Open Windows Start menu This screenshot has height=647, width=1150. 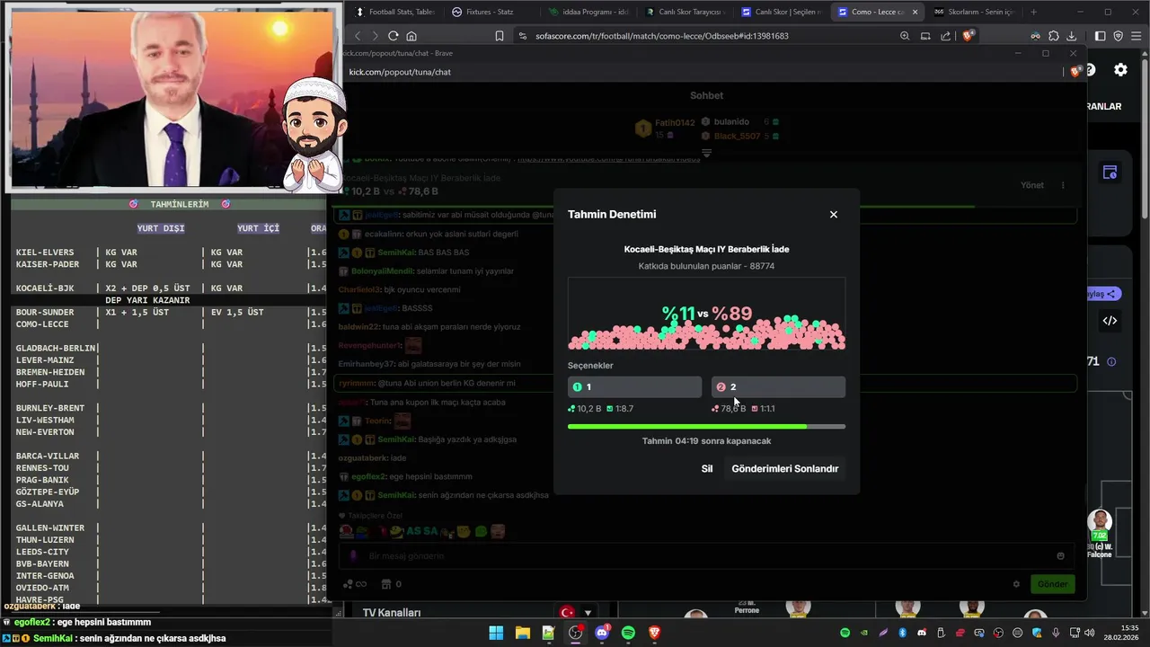pyautogui.click(x=496, y=633)
